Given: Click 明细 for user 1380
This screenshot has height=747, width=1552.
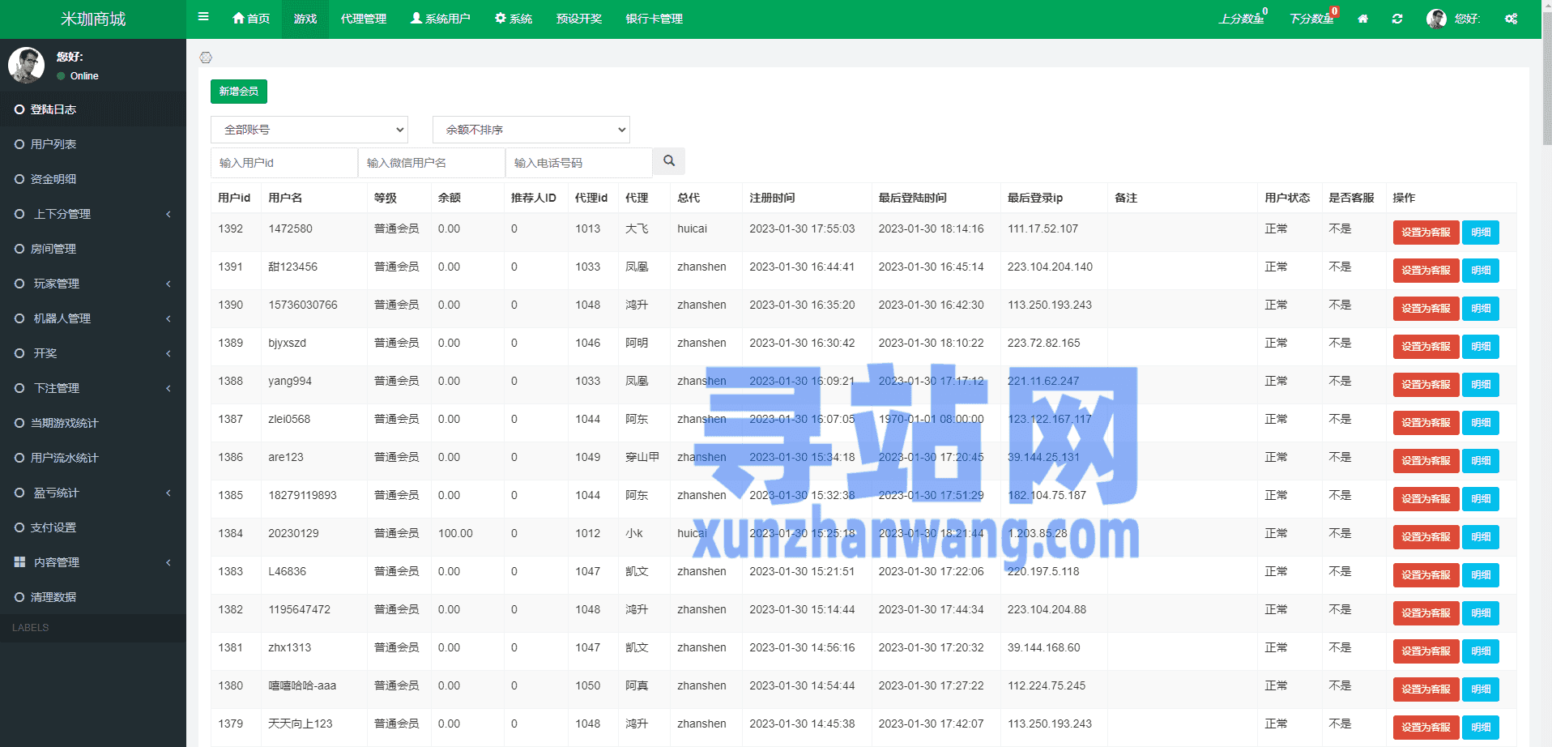Looking at the screenshot, I should tap(1481, 689).
